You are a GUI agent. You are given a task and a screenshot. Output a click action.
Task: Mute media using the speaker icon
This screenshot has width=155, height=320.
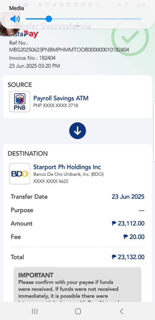click(x=15, y=19)
